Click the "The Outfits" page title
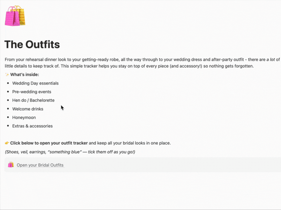The width and height of the screenshot is (281, 210). (32, 44)
